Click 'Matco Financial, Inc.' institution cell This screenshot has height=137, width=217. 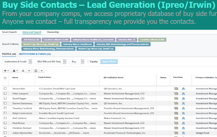[x=115, y=118]
